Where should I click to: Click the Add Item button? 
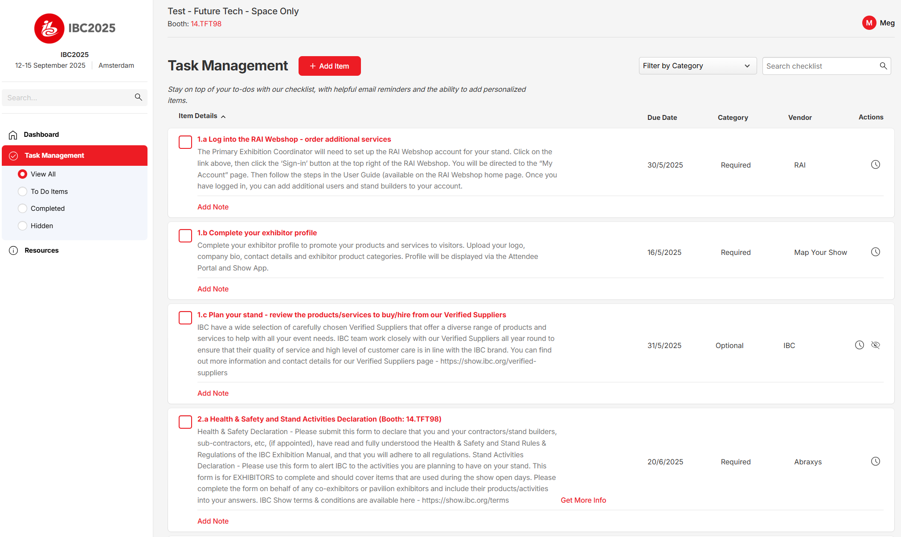329,66
